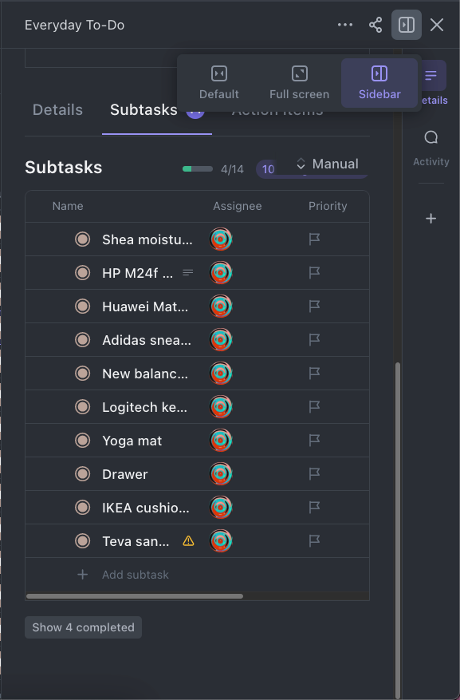This screenshot has height=700, width=460.
Task: Toggle status circle for Huawei Mat subtask
Action: (x=82, y=306)
